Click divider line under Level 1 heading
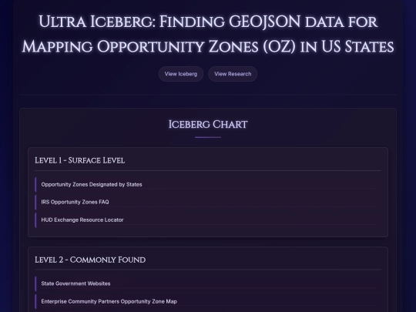 point(208,170)
